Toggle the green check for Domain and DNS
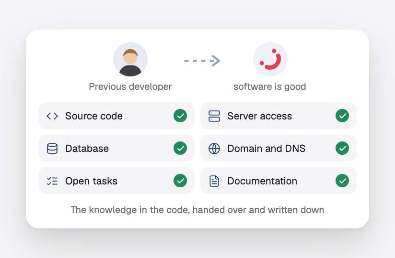 pos(342,148)
